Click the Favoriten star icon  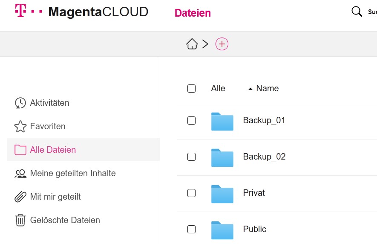[20, 127]
